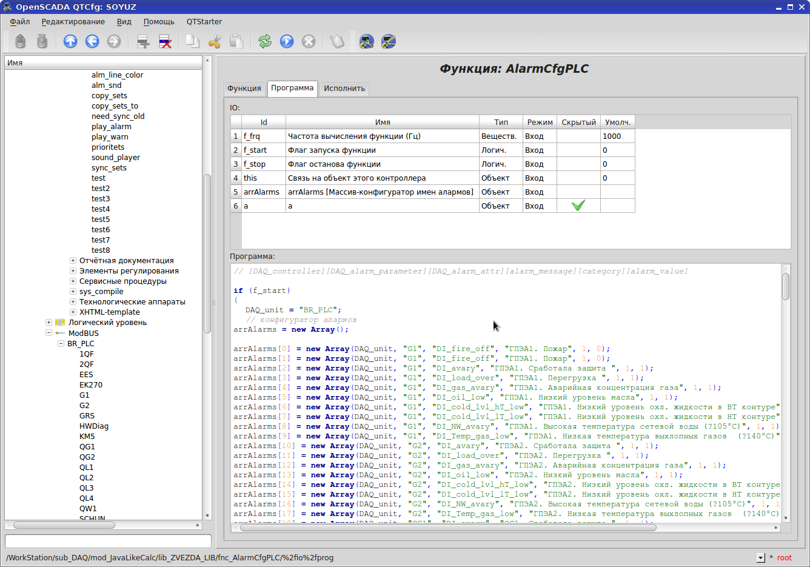Image resolution: width=810 pixels, height=567 pixels.
Task: Refresh page with green arrows icon
Action: tap(265, 41)
